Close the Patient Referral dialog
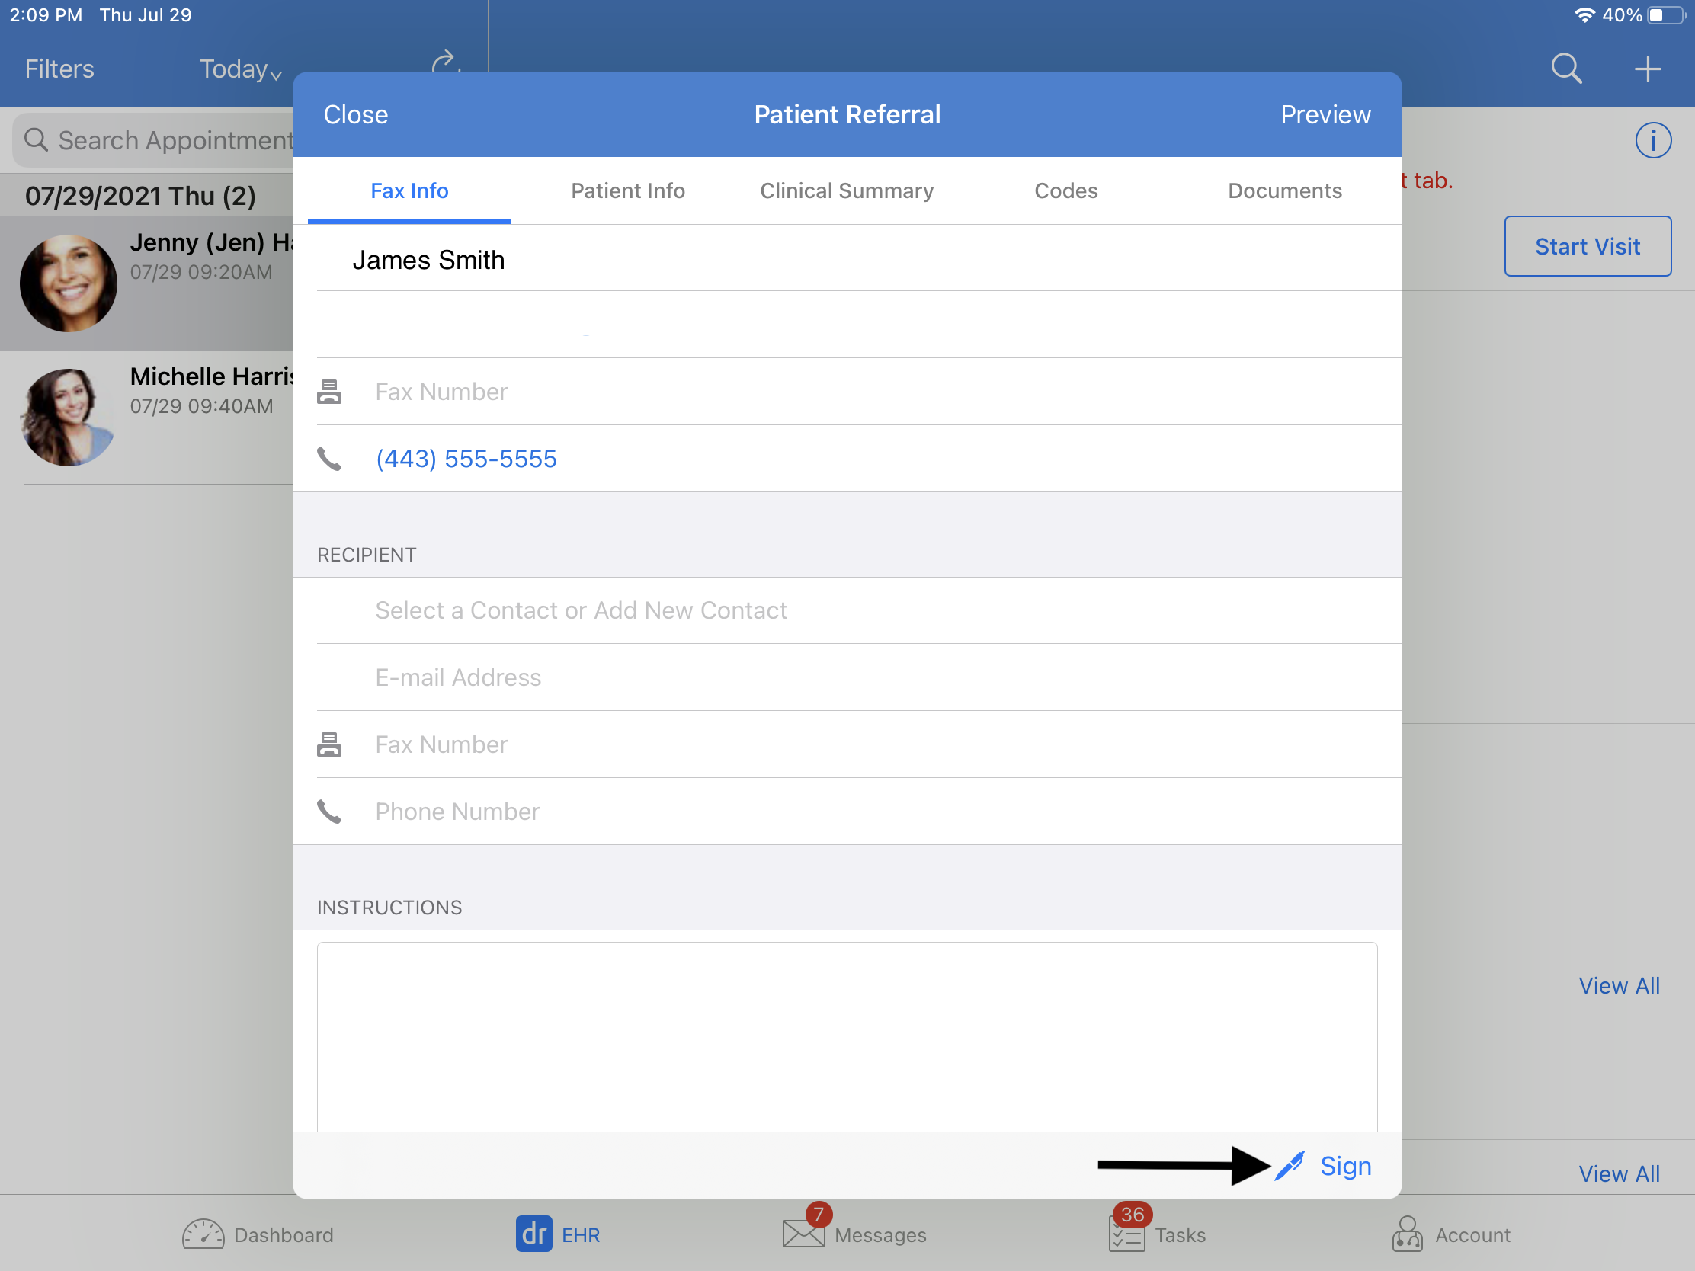 (x=356, y=115)
